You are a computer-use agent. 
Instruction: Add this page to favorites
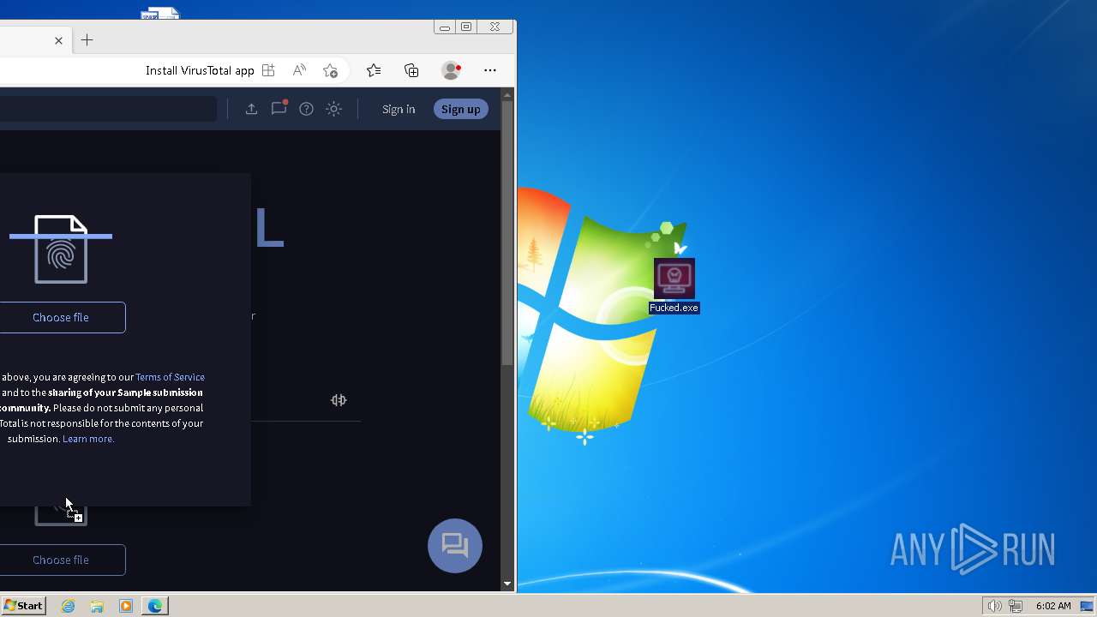[x=330, y=70]
